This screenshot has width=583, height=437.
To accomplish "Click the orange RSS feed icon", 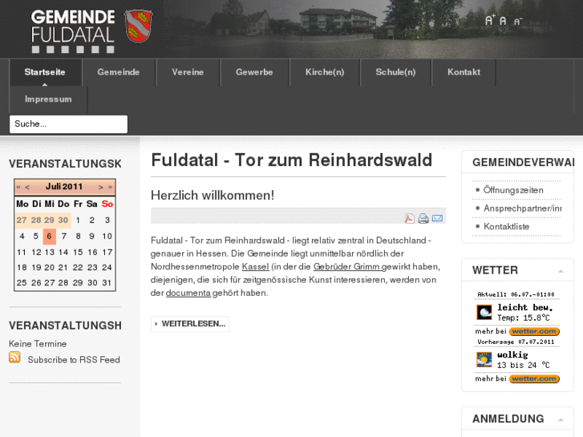I will (14, 358).
